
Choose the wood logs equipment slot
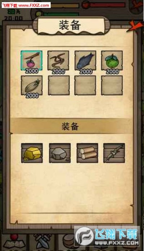click(87, 153)
